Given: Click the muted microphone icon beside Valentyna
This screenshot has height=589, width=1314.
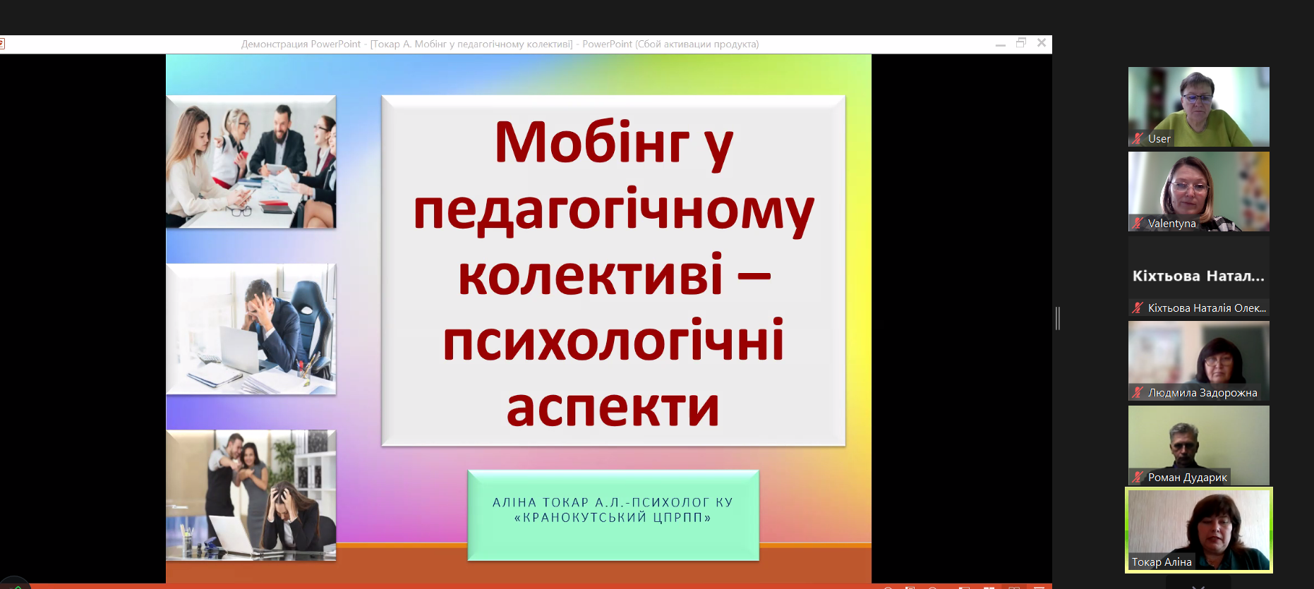Looking at the screenshot, I should tap(1138, 223).
